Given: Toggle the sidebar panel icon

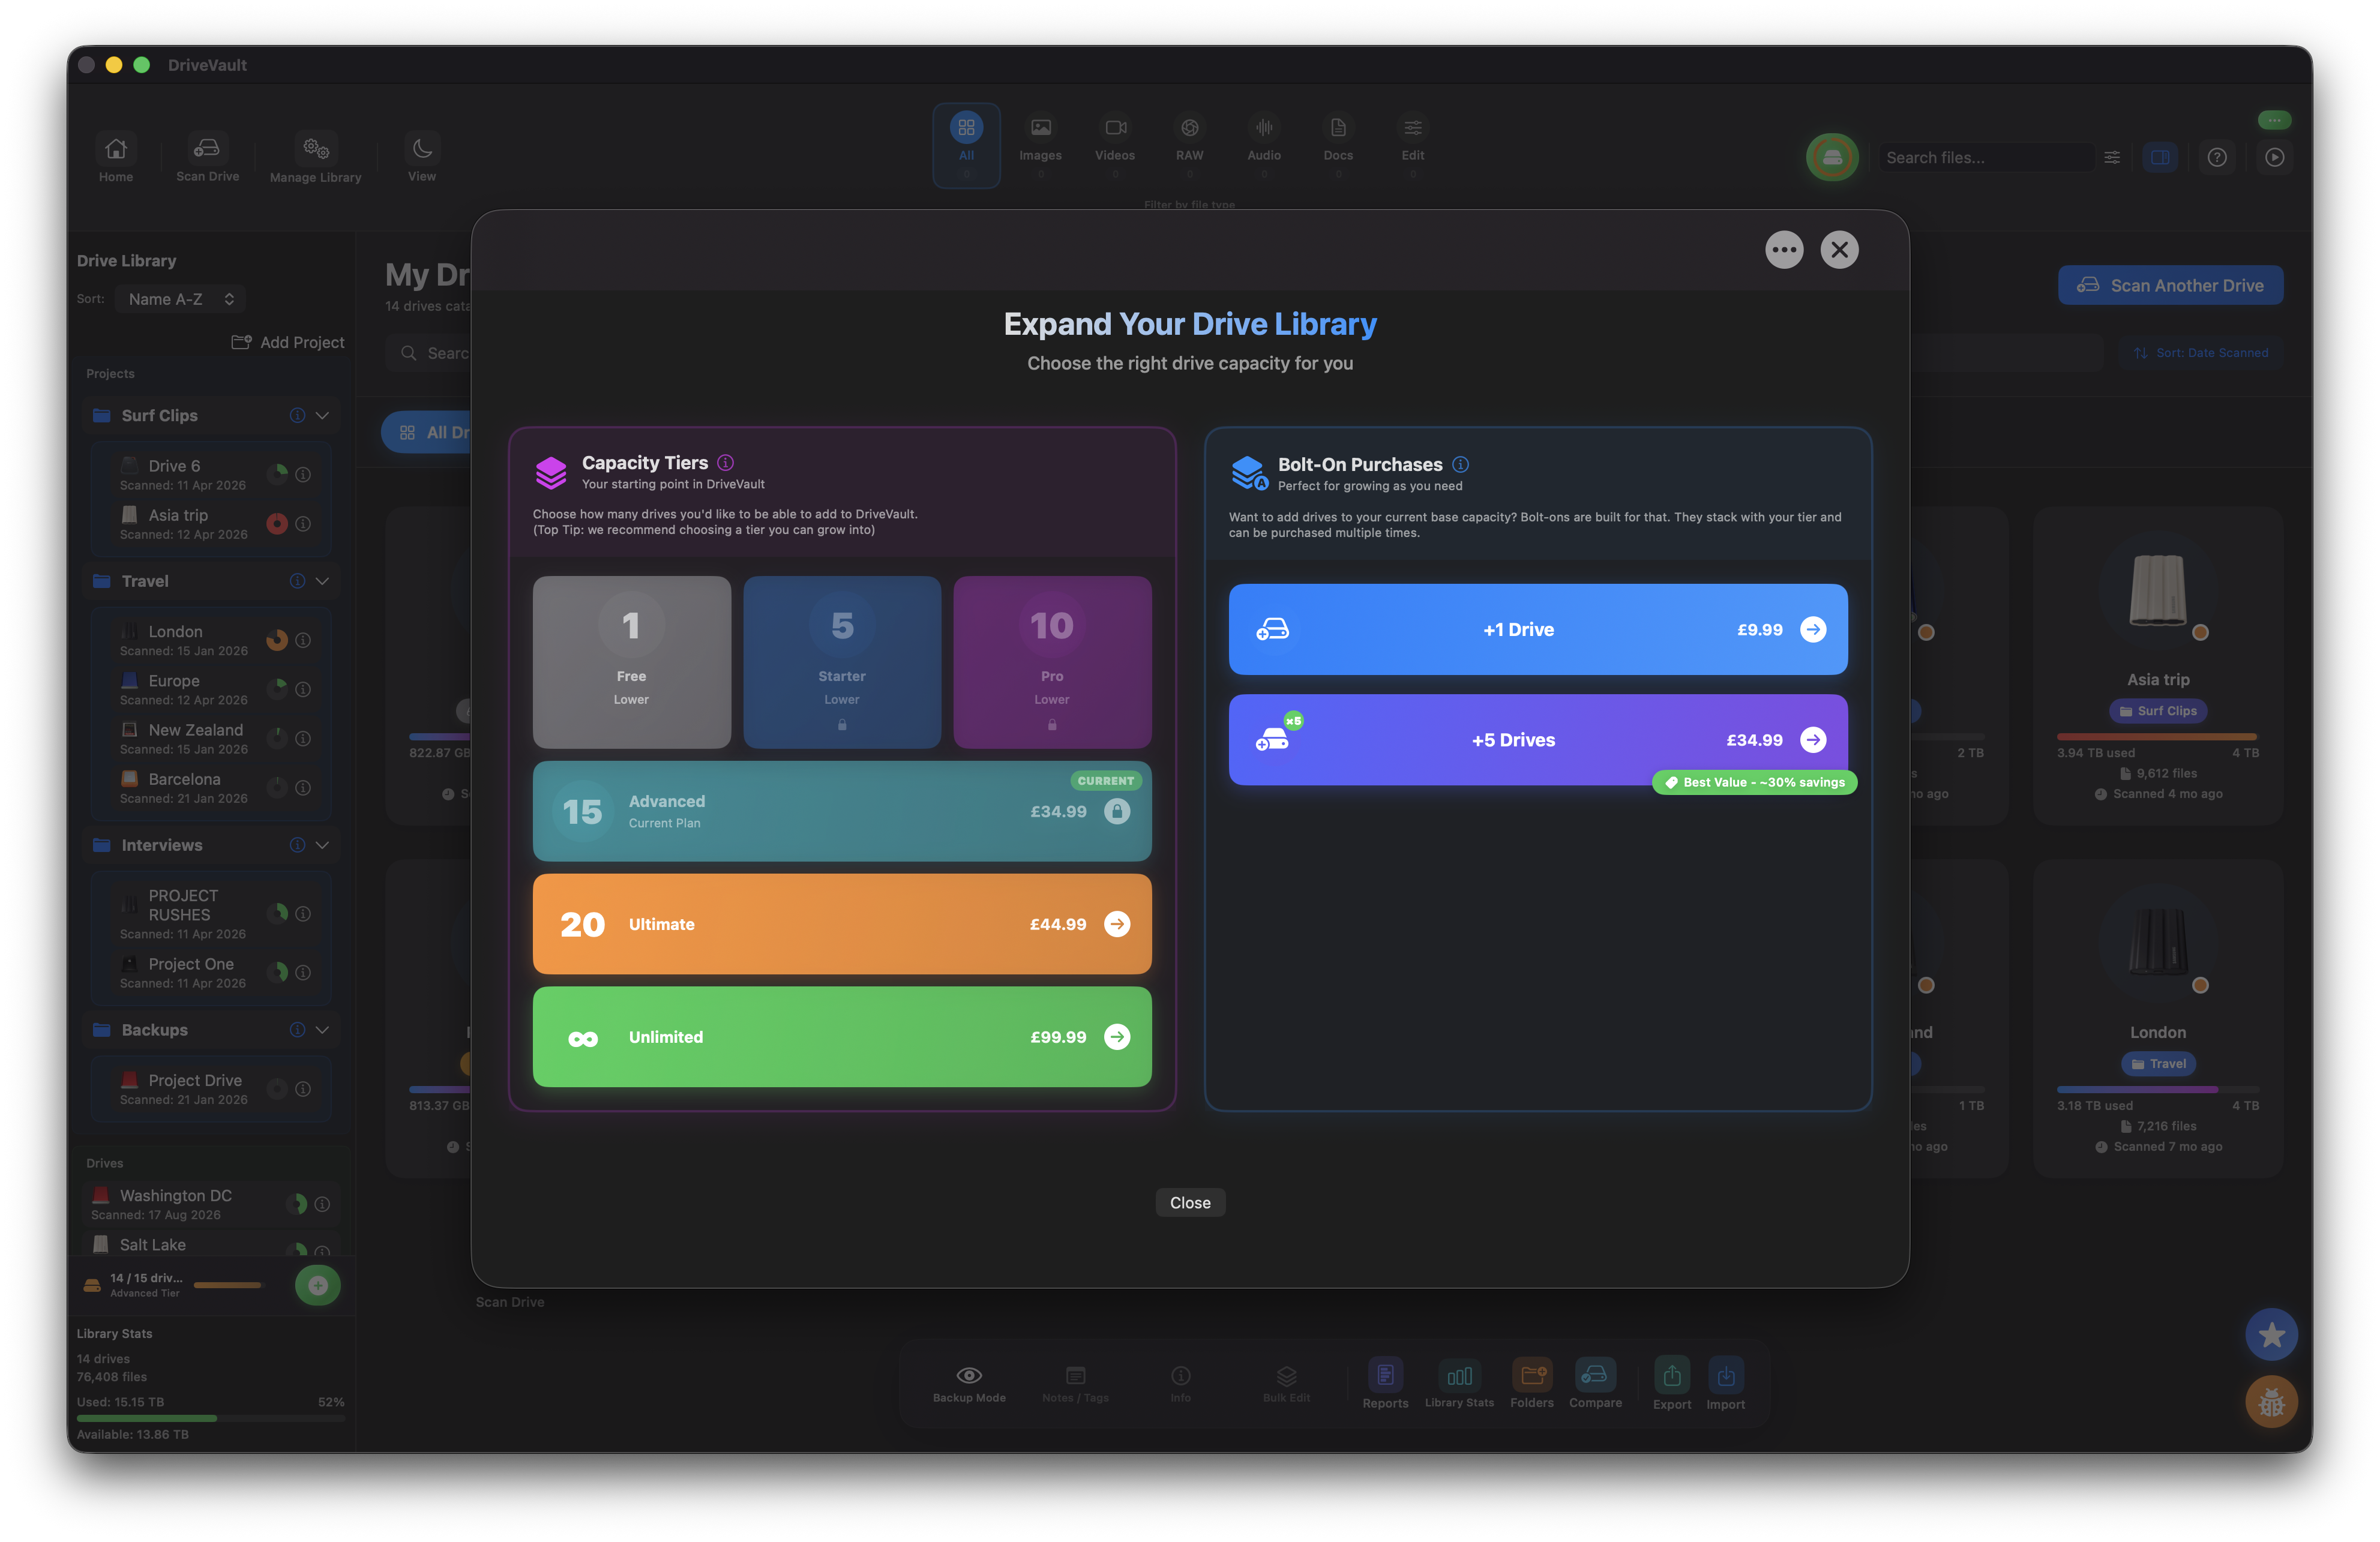Looking at the screenshot, I should 2160,158.
